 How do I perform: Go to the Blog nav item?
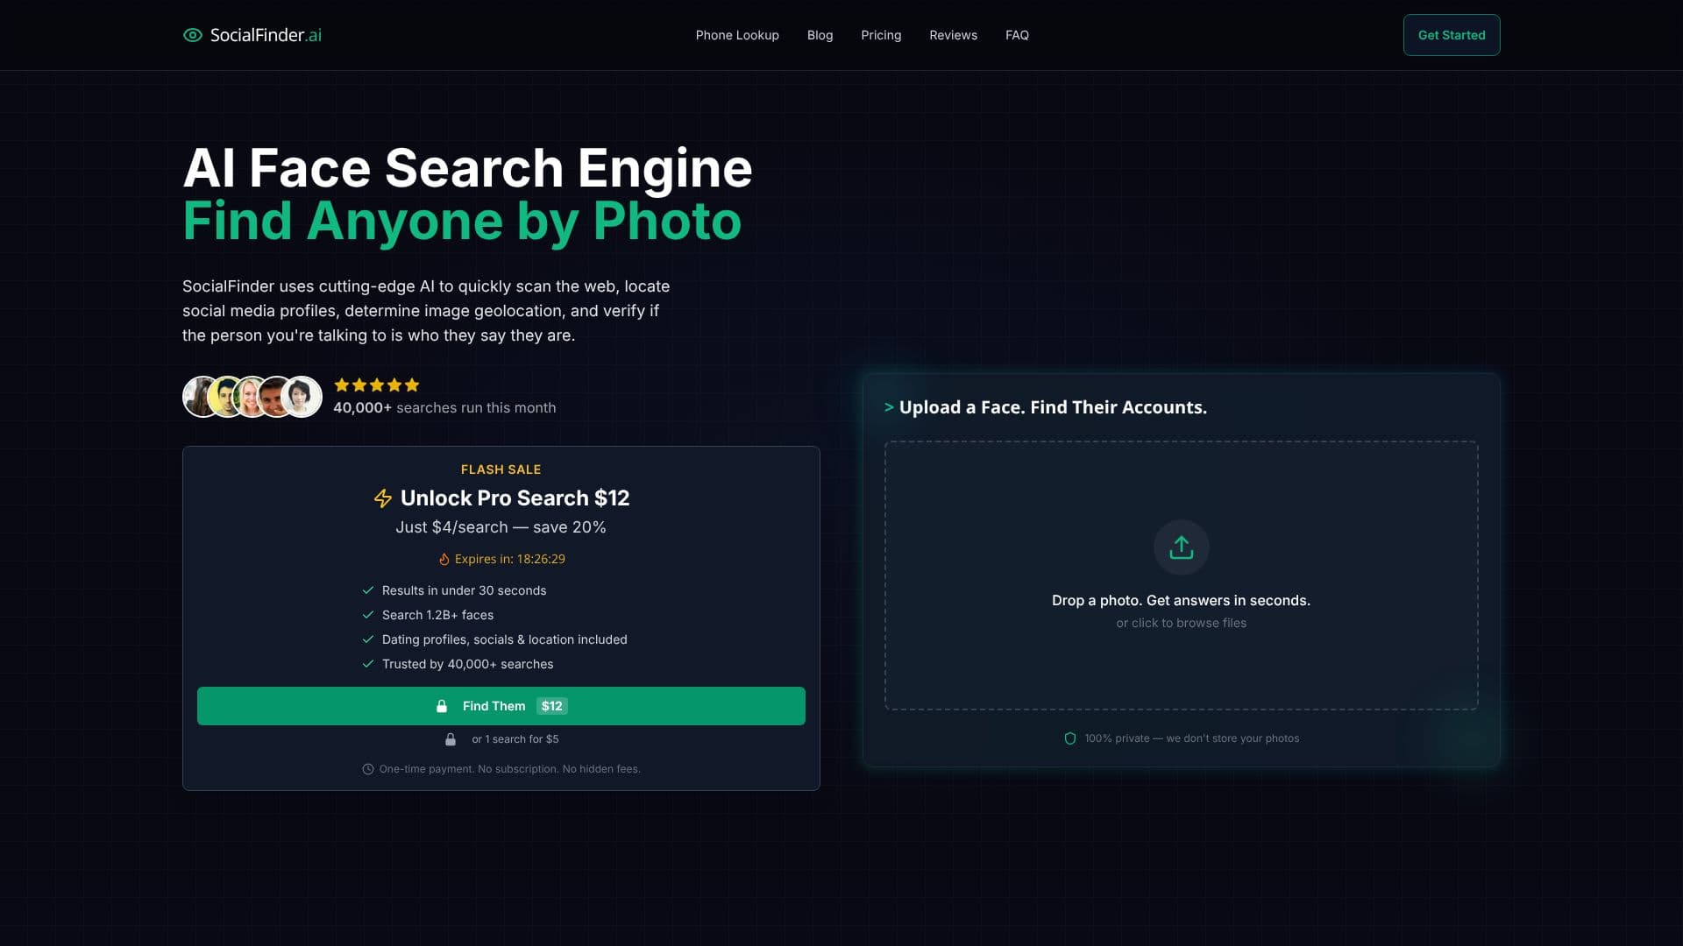pyautogui.click(x=820, y=35)
